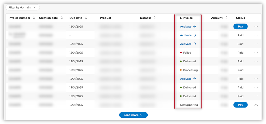Viewport: 266px width, 124px height.
Task: Click Activate e-invoice link in first row
Action: (x=188, y=27)
